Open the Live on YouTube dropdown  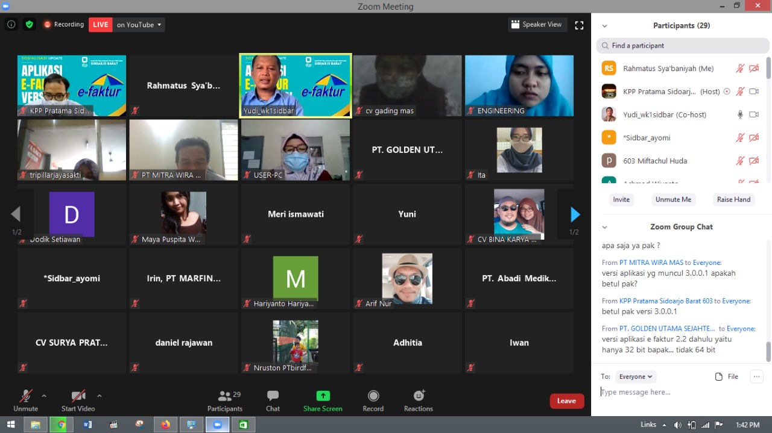coord(139,25)
